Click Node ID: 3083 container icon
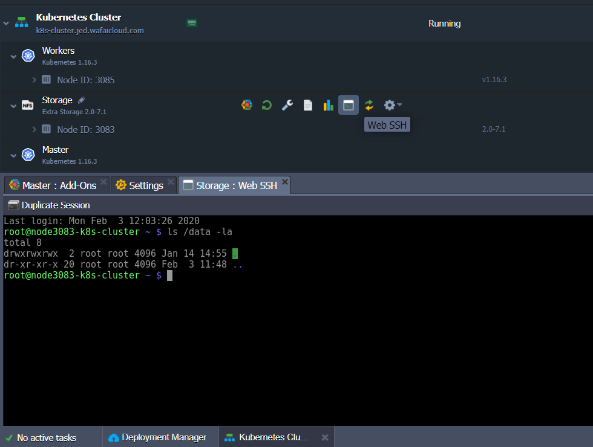The height and width of the screenshot is (447, 593). 46,129
